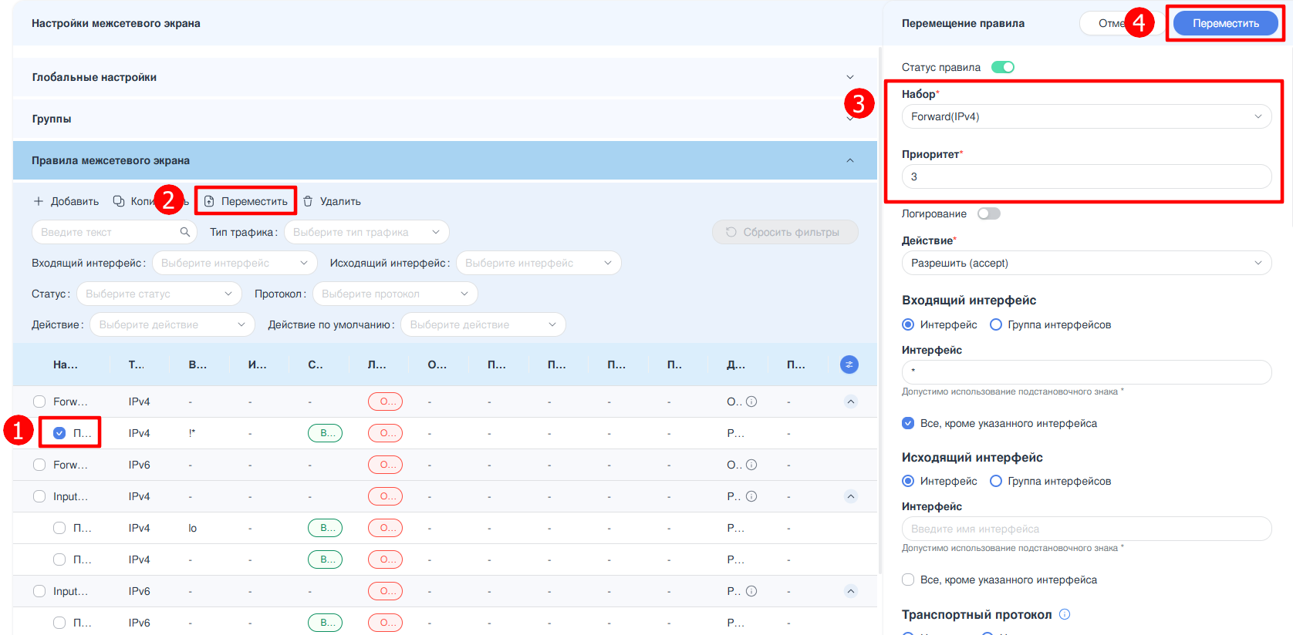Select Группа интерфейсов for Входящий интерфейс
Viewport: 1293px width, 635px height.
[x=996, y=324]
